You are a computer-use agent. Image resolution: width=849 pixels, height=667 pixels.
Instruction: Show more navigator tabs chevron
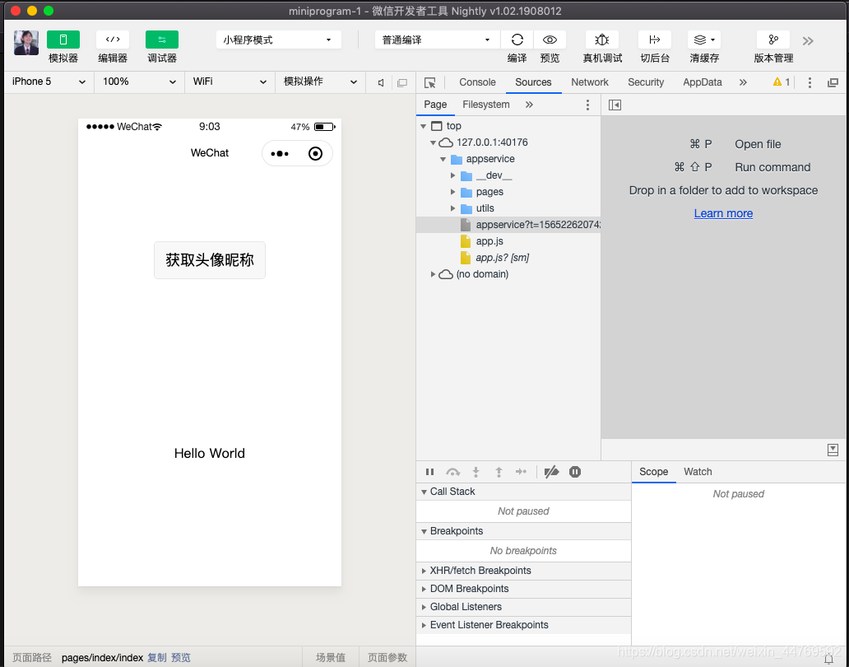tap(529, 105)
